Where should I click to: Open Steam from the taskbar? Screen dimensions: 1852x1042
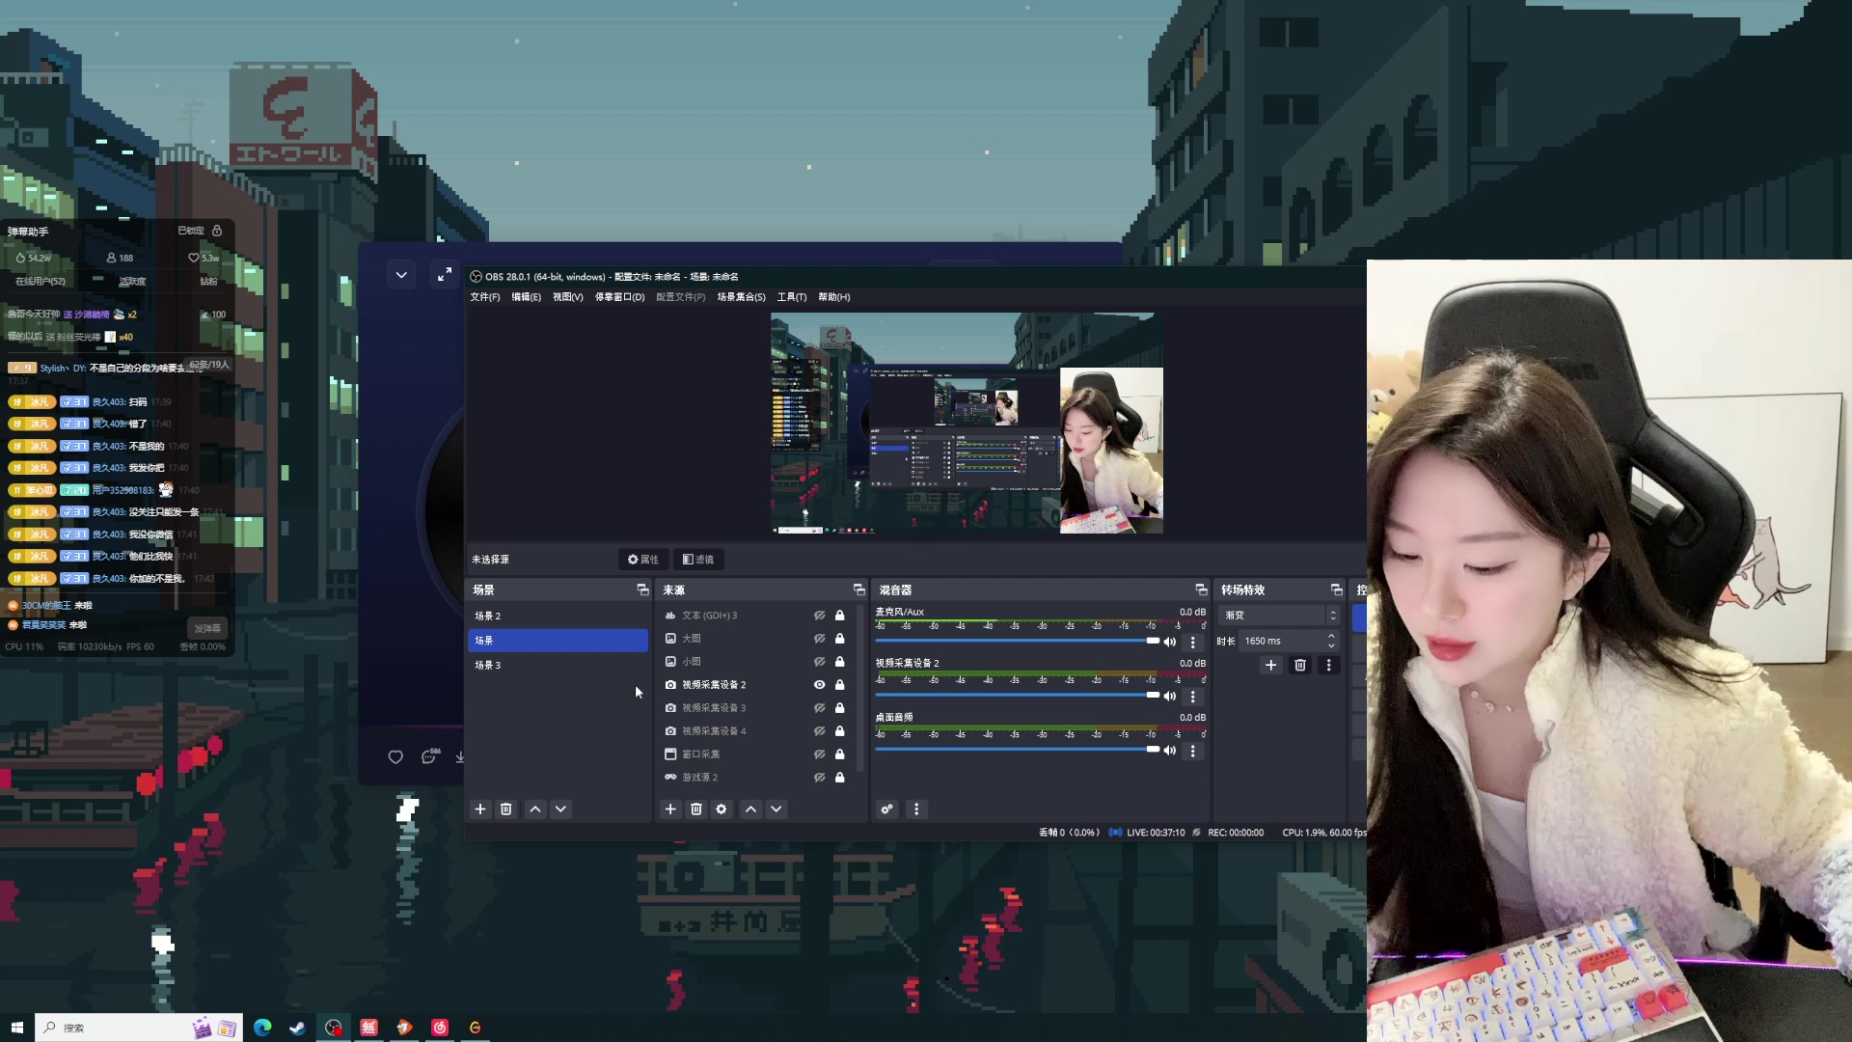point(297,1028)
